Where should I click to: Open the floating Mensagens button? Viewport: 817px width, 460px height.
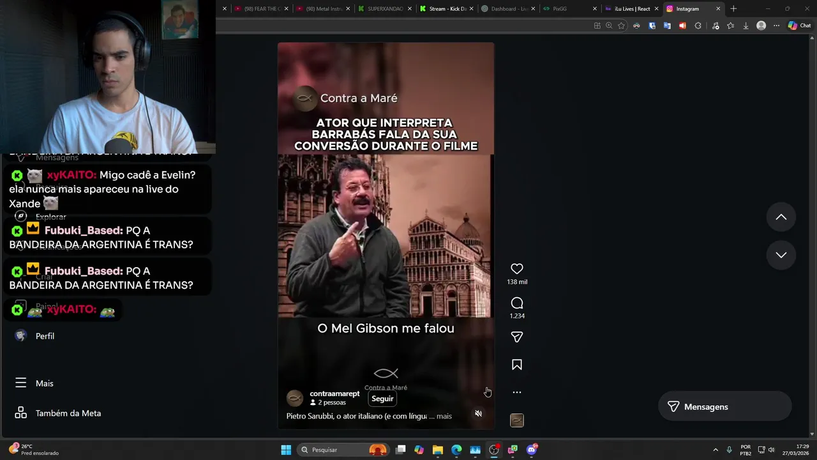click(x=724, y=407)
